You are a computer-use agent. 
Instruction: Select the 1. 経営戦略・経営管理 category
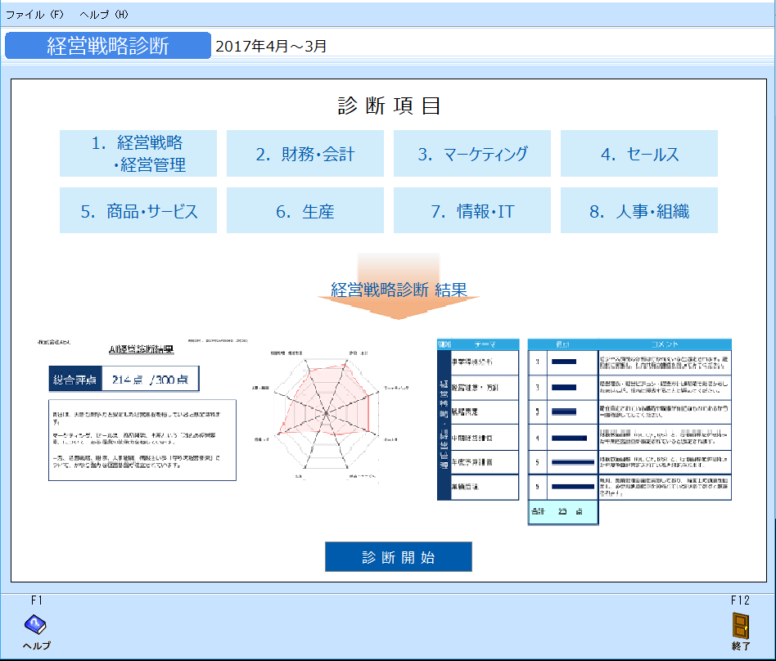(138, 154)
